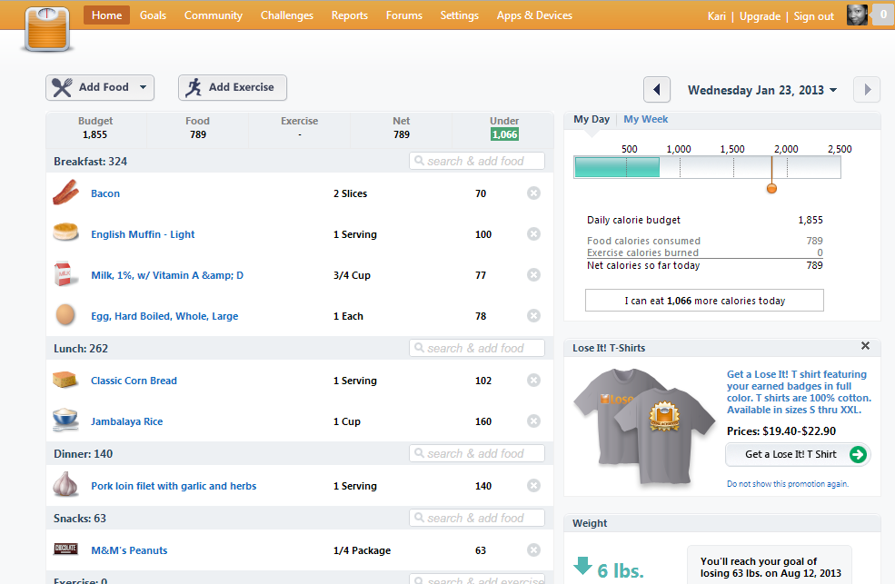Click the Kari account link
This screenshot has width=895, height=584.
(716, 16)
